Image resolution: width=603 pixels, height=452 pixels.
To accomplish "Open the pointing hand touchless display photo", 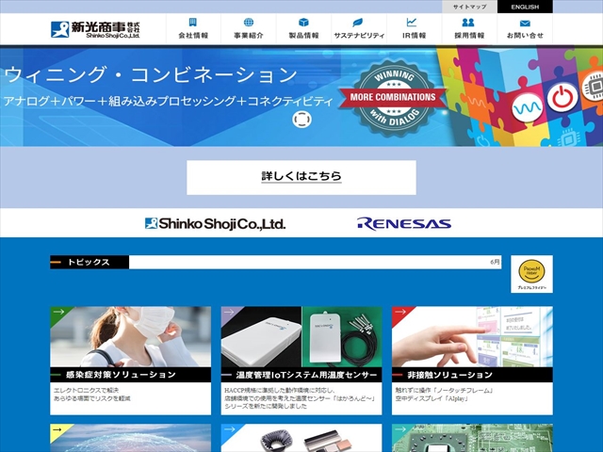I will tap(472, 337).
